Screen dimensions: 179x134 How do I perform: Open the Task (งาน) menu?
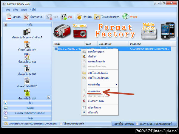click(8, 10)
